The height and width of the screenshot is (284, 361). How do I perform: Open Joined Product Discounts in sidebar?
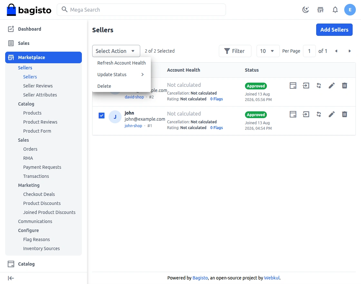point(49,212)
